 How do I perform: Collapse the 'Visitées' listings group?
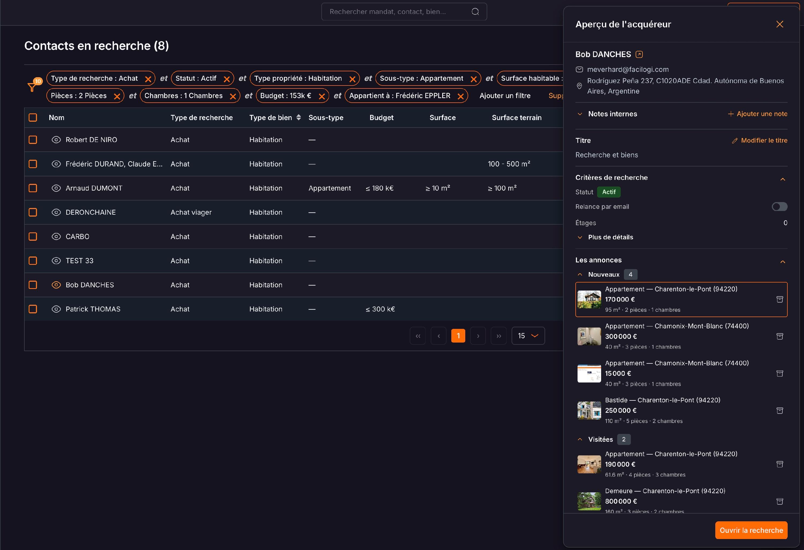[580, 439]
